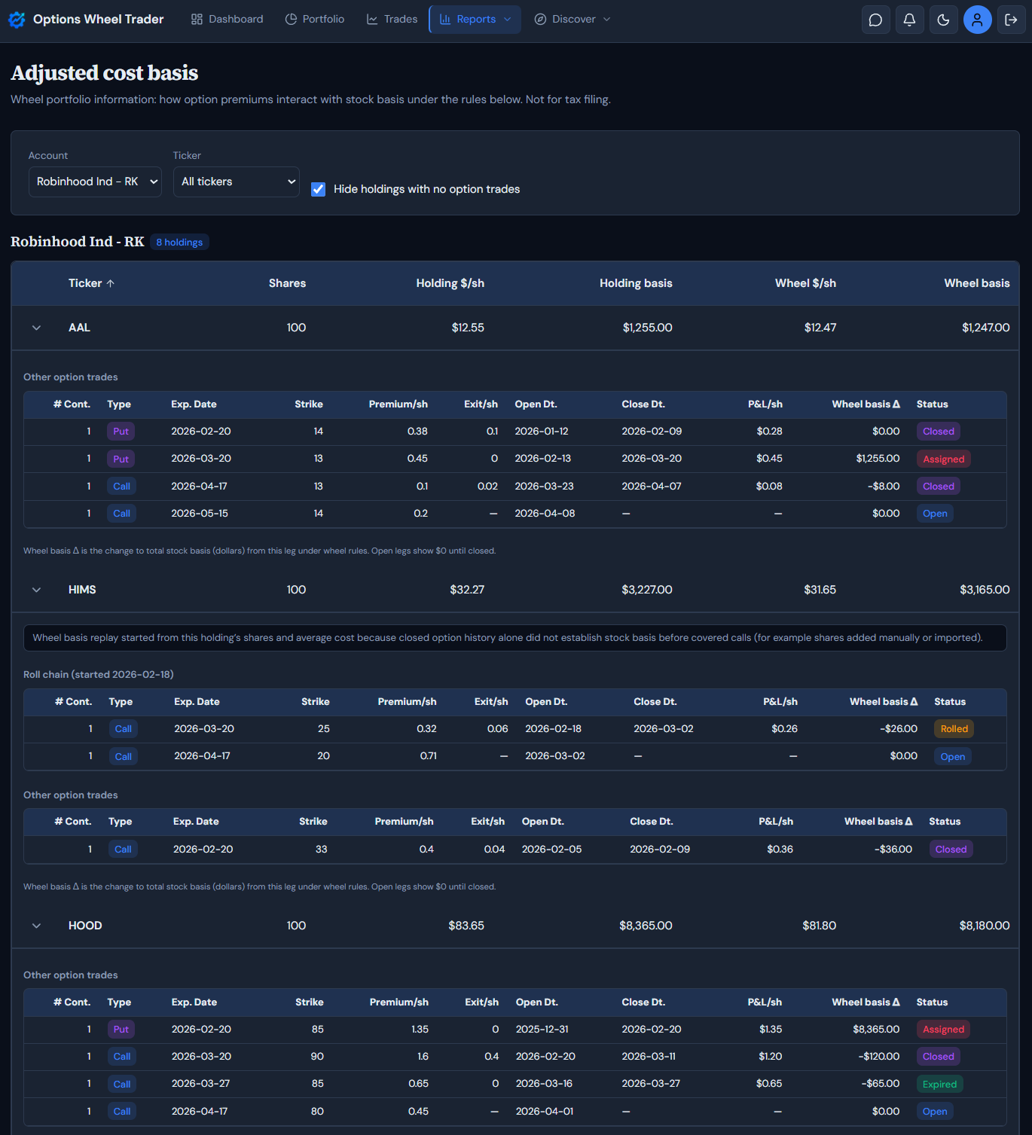Uncheck Hide holdings with no option trades
The image size is (1032, 1135).
[x=319, y=189]
